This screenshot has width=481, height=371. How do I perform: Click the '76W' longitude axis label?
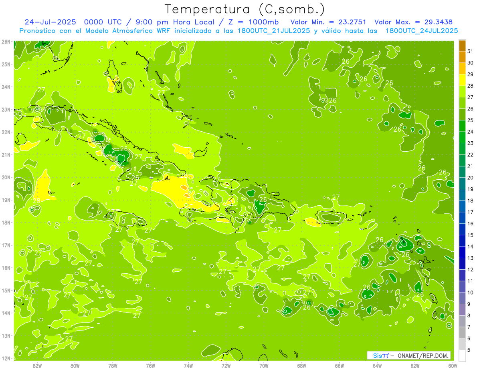[x=150, y=365]
